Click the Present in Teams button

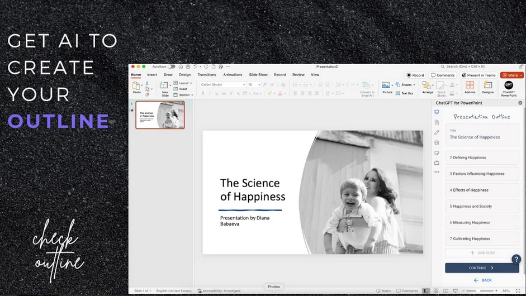478,75
